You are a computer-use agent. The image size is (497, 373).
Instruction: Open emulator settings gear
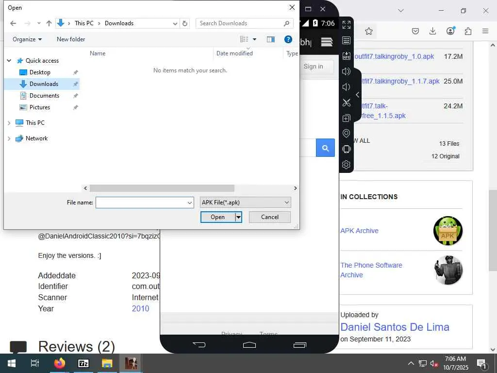pos(347,165)
